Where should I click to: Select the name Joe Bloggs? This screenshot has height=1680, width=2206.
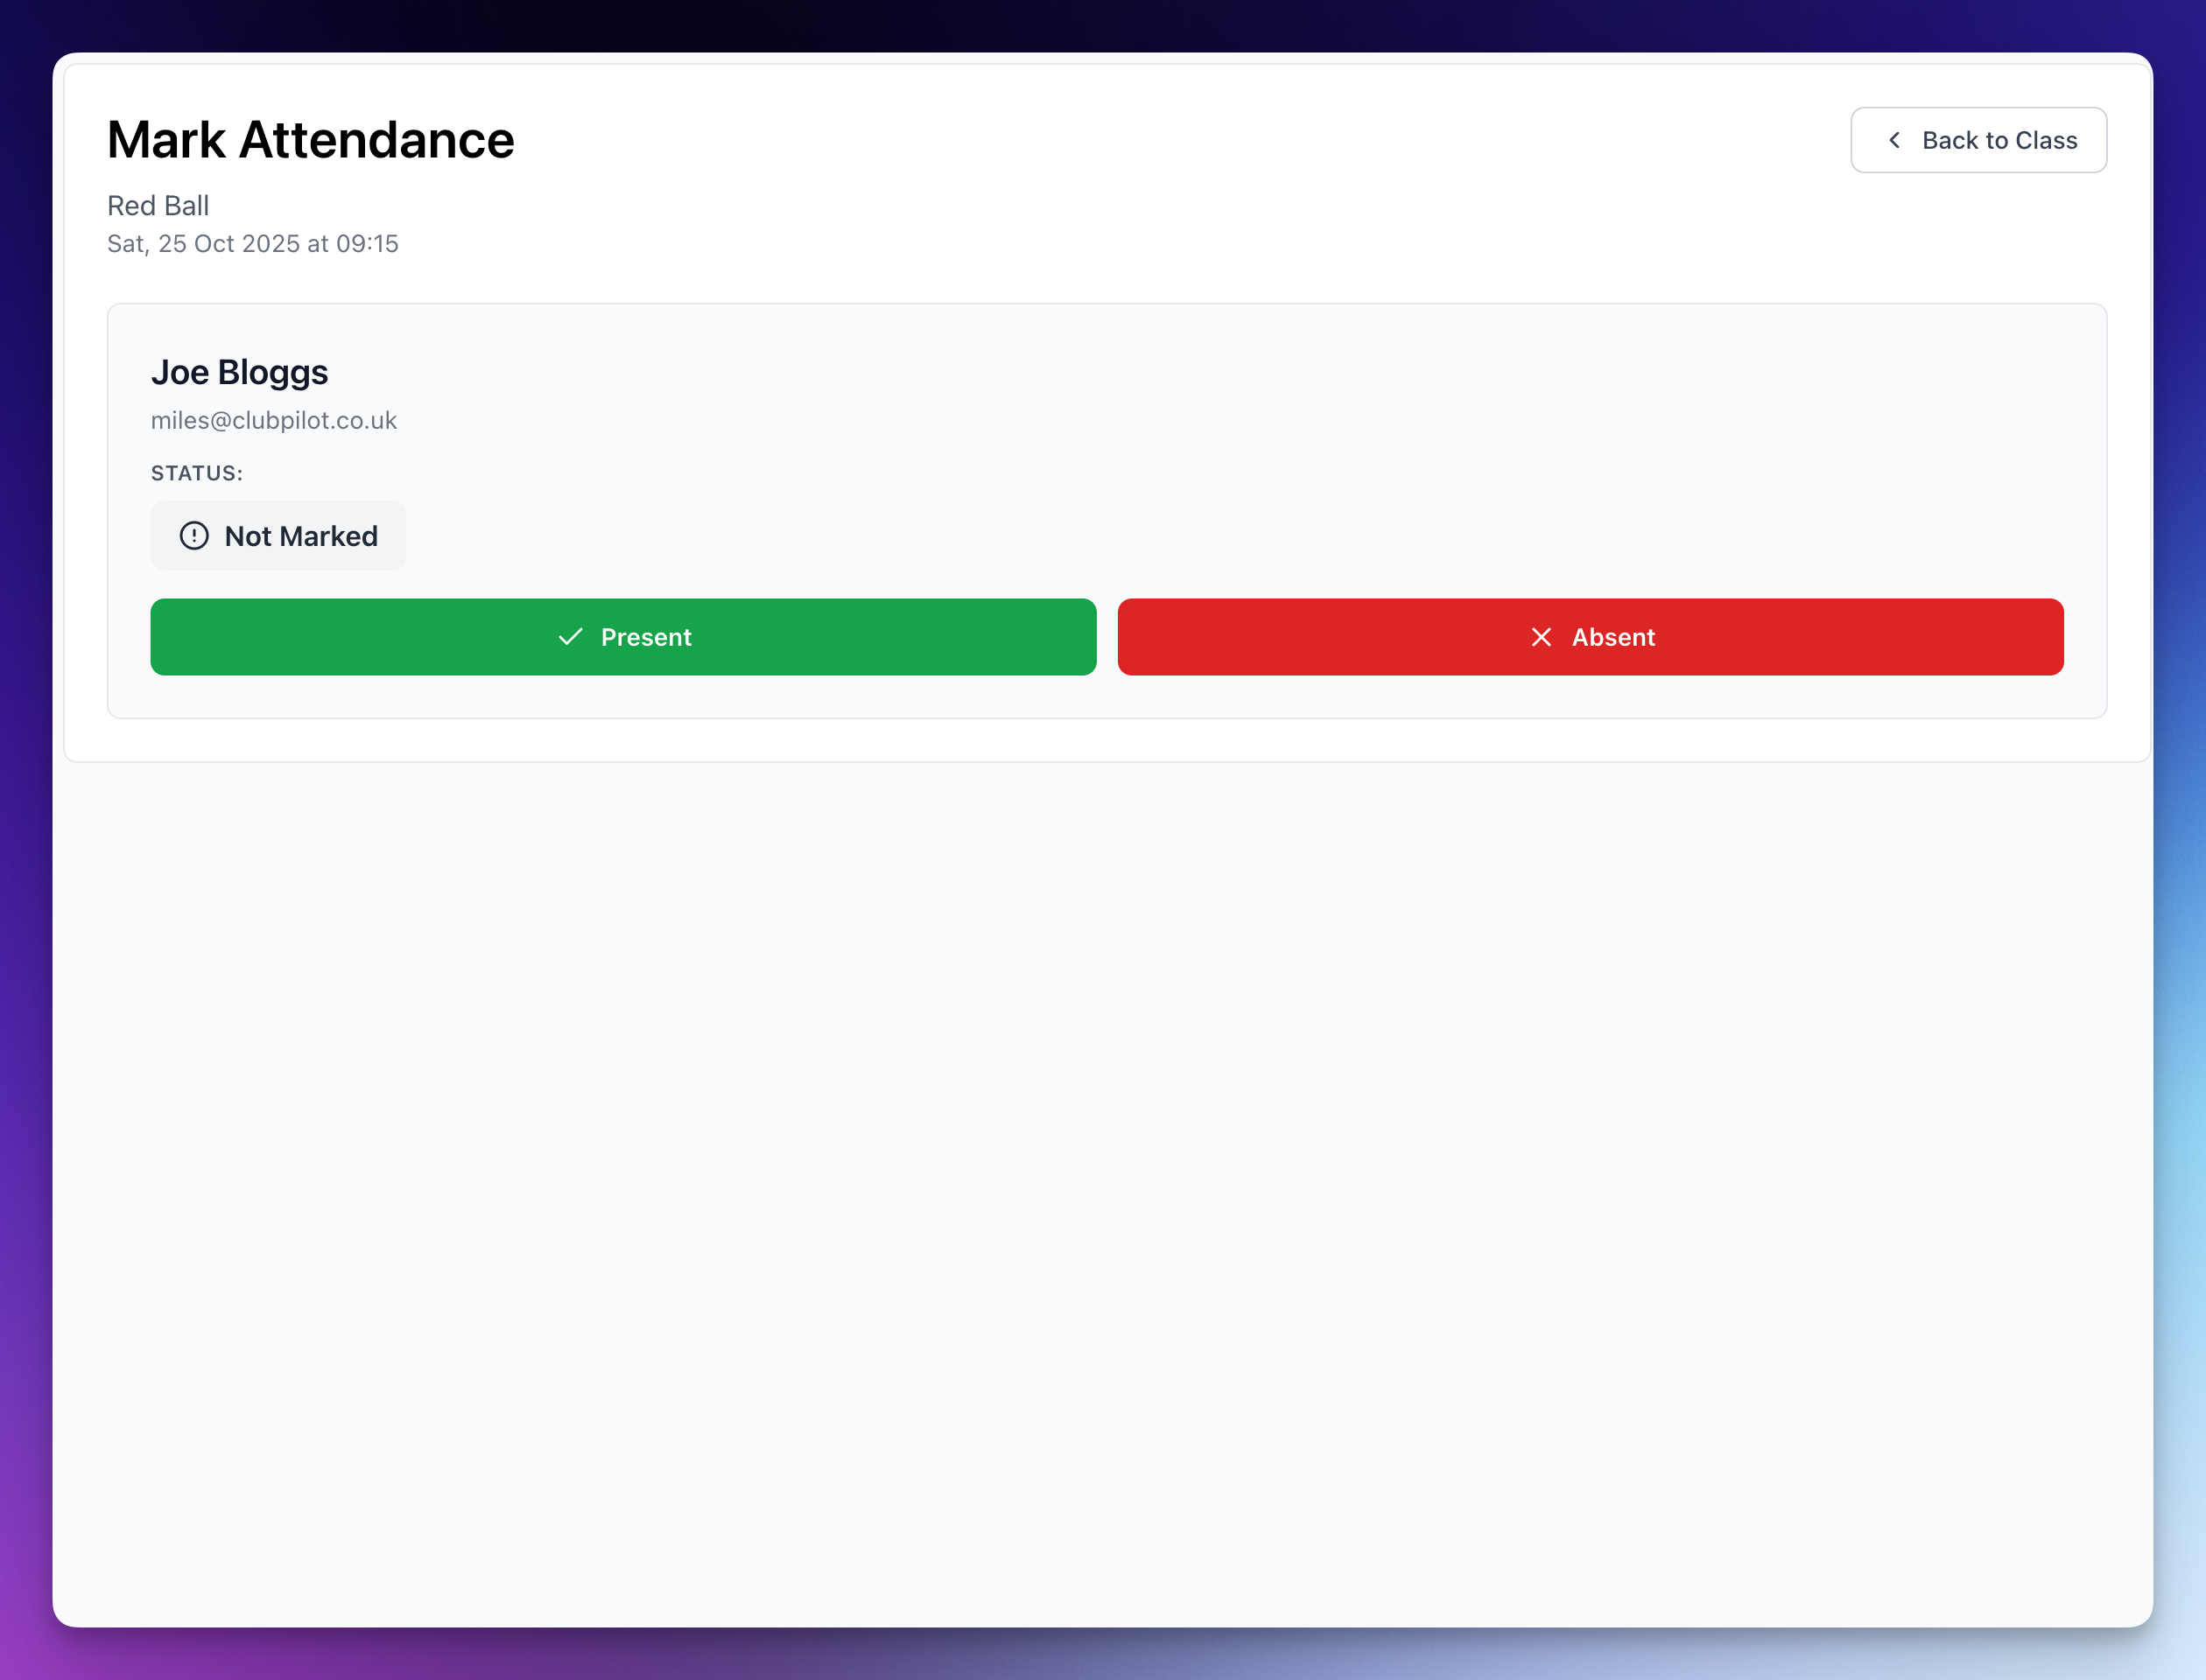240,371
